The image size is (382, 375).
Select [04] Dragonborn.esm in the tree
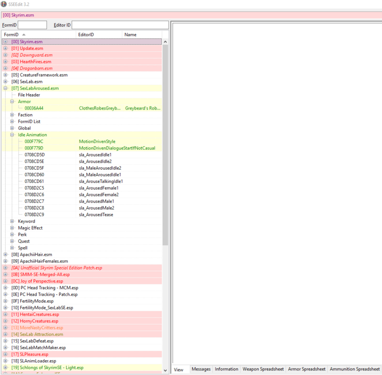click(x=82, y=68)
